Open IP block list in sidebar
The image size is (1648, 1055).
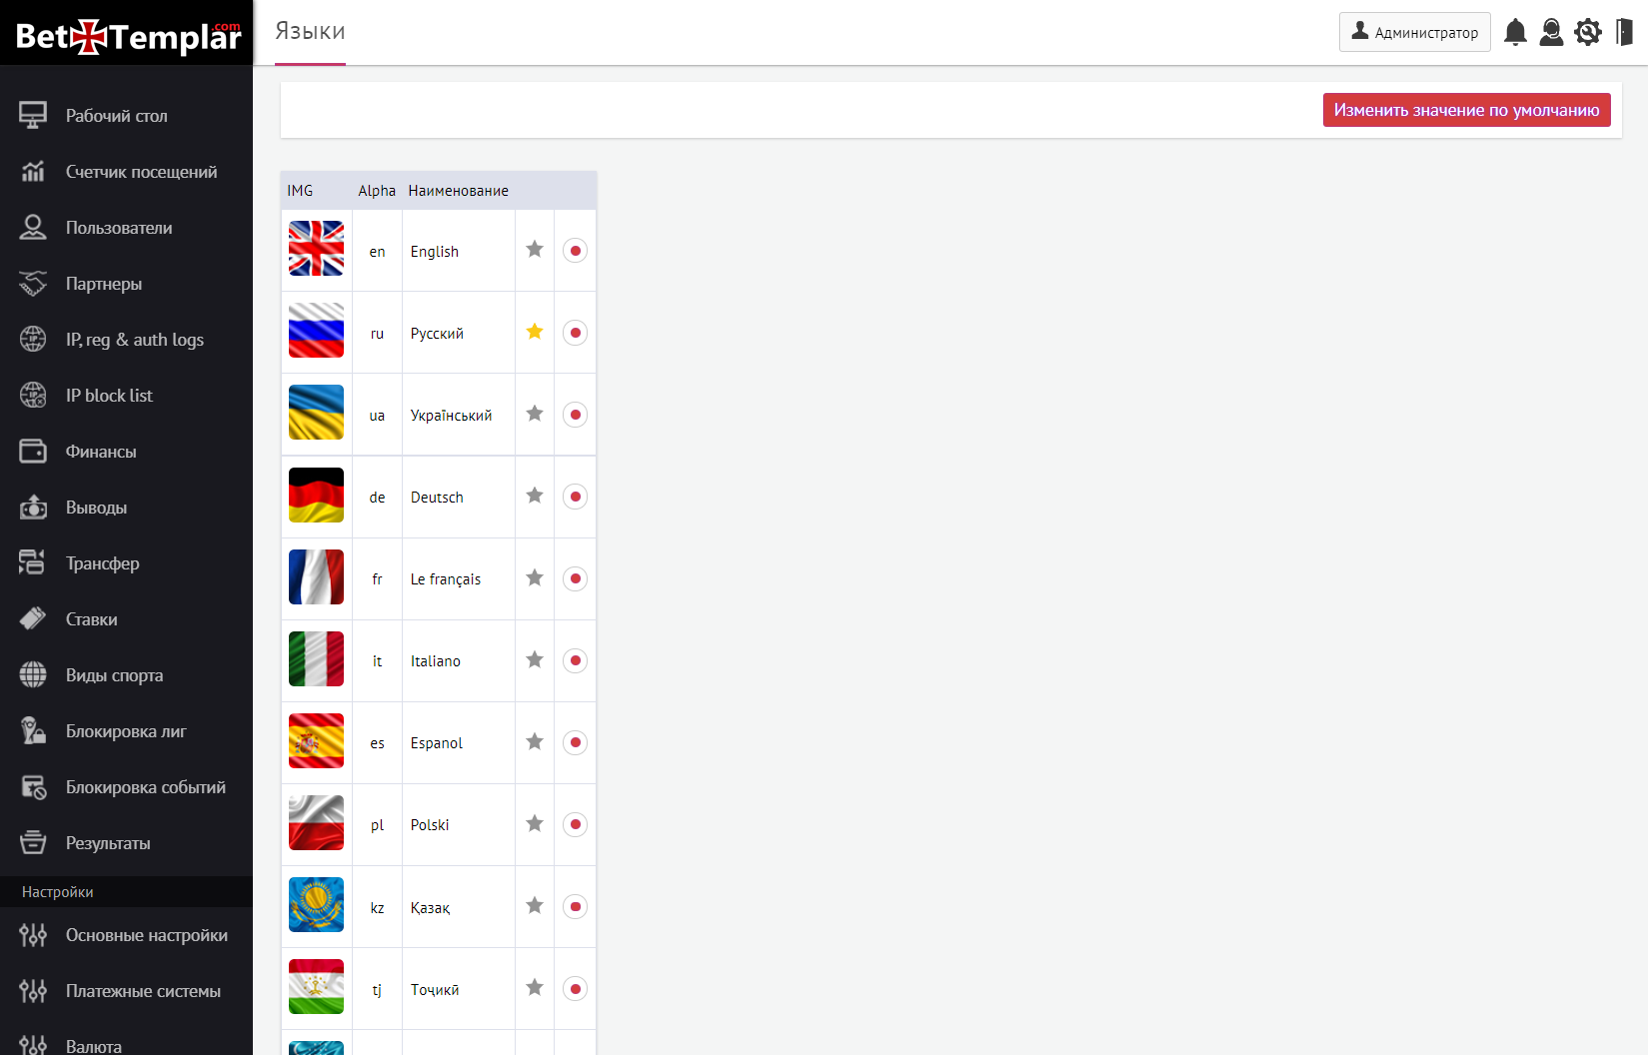point(109,396)
